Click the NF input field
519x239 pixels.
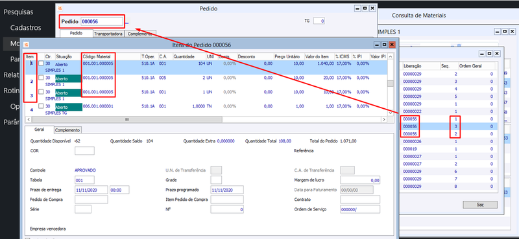coord(227,209)
